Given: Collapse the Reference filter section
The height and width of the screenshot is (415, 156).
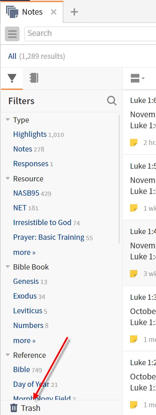Looking at the screenshot, I should [x=8, y=355].
